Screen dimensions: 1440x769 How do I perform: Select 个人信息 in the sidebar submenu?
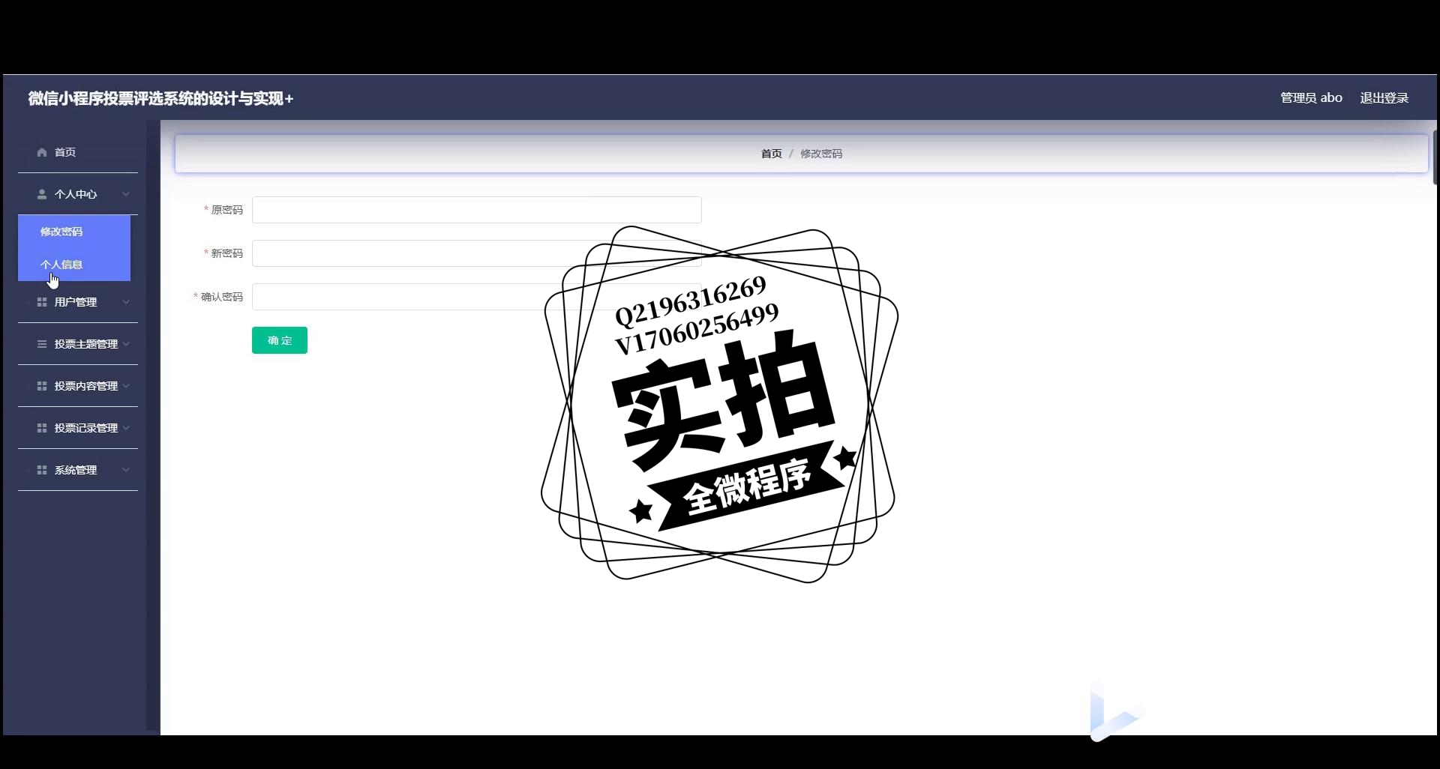click(x=74, y=265)
